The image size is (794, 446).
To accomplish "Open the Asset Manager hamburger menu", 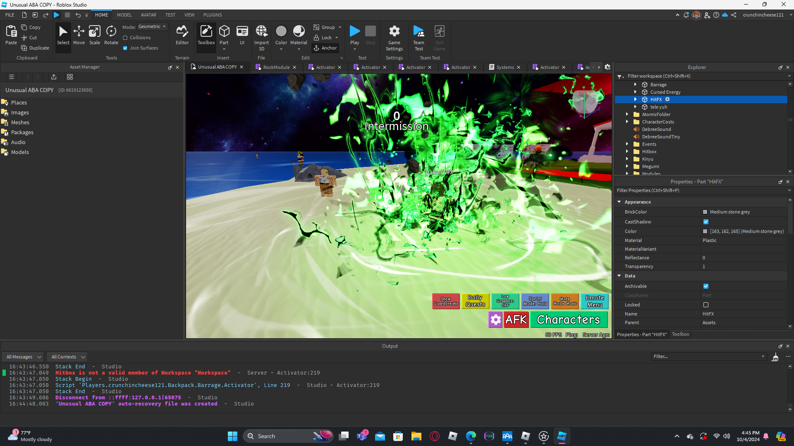I will pyautogui.click(x=12, y=77).
